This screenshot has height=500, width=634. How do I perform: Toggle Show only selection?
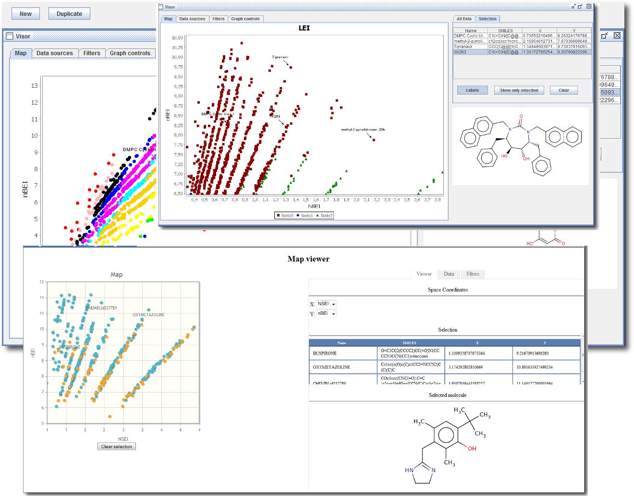[x=519, y=90]
